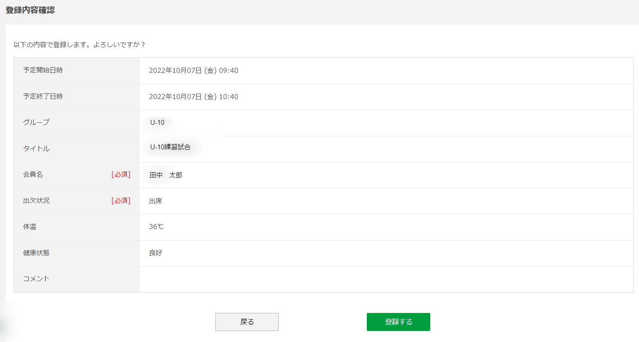Click the green 登録する button

(x=398, y=322)
